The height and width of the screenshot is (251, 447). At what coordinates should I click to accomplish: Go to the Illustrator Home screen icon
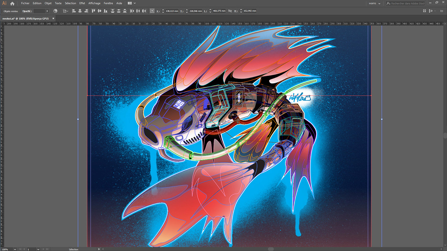click(x=12, y=3)
